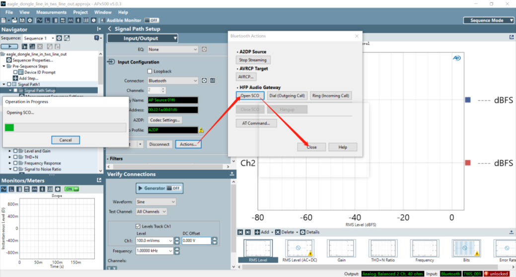
Task: Open project settings gear in top toolbar
Action: pos(30,20)
